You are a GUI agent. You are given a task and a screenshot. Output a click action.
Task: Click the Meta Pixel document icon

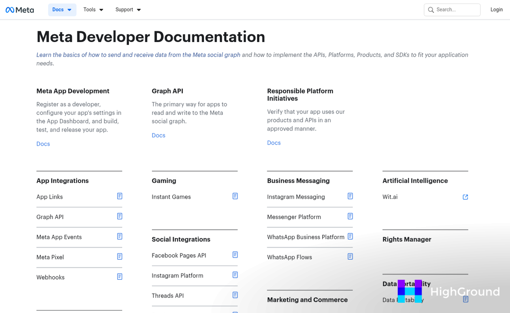click(120, 256)
